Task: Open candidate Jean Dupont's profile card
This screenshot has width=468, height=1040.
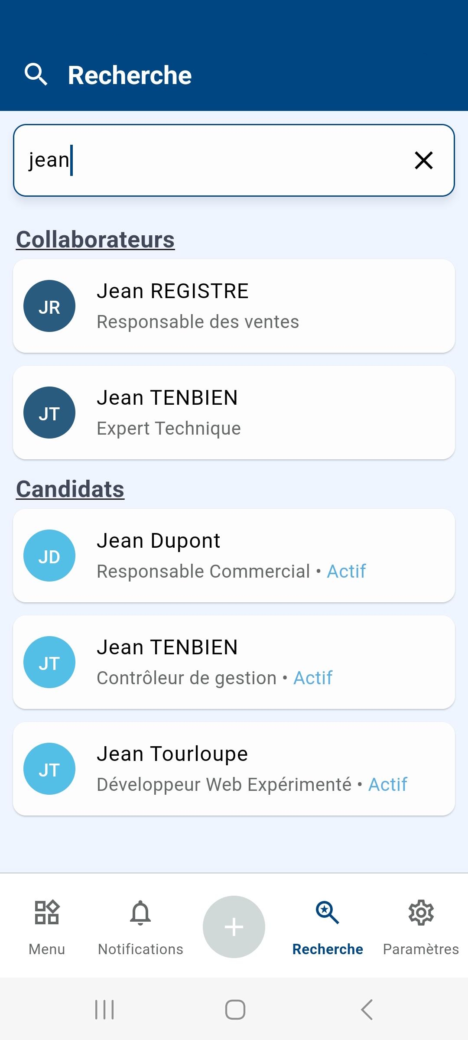Action: pos(260,556)
